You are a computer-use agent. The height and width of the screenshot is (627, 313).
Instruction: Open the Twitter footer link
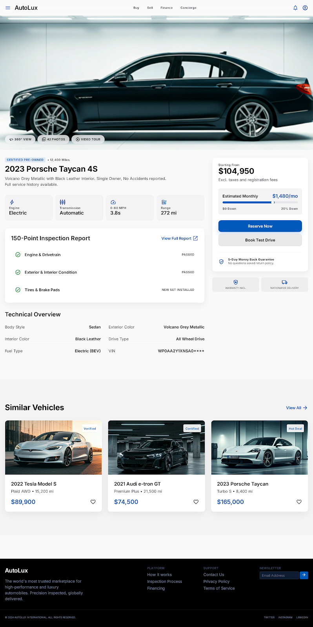[x=269, y=618]
